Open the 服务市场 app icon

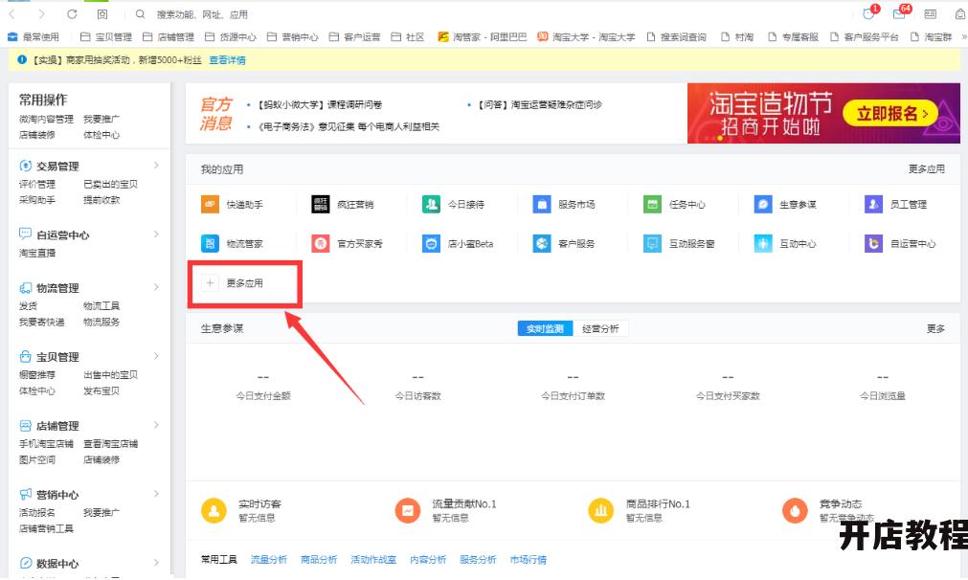coord(541,204)
